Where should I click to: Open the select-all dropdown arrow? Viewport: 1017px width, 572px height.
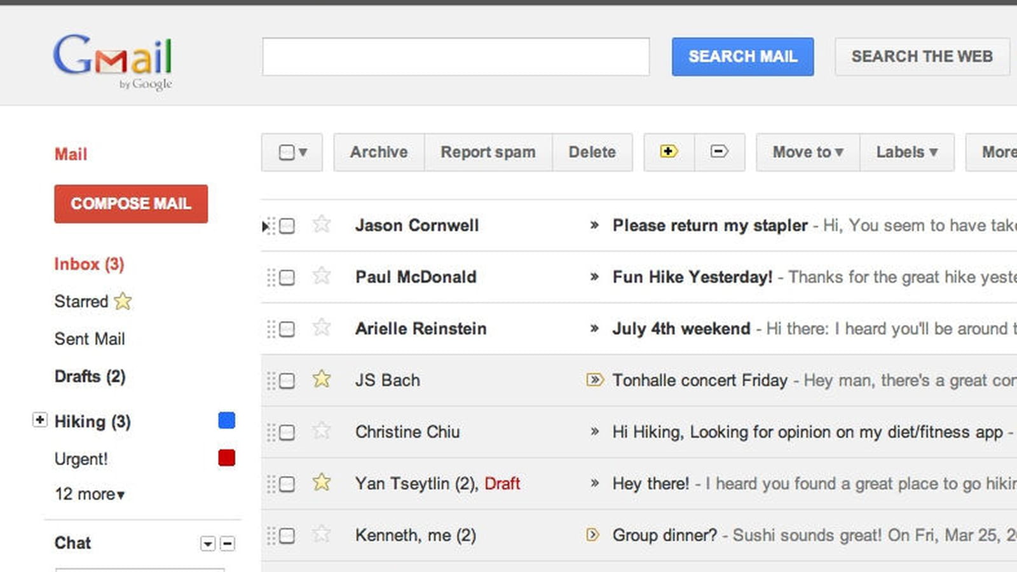click(303, 153)
